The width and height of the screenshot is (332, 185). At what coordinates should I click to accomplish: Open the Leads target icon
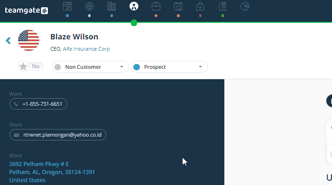pos(90,6)
